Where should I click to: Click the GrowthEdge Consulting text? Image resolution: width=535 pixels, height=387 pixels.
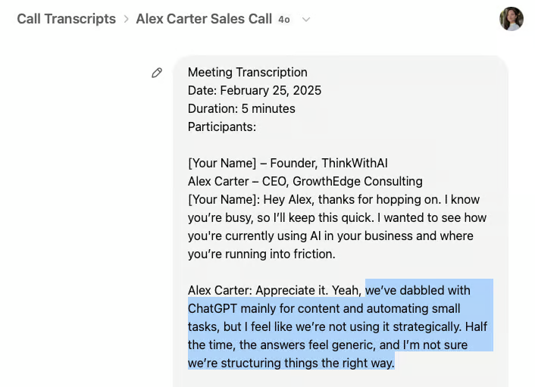(358, 182)
